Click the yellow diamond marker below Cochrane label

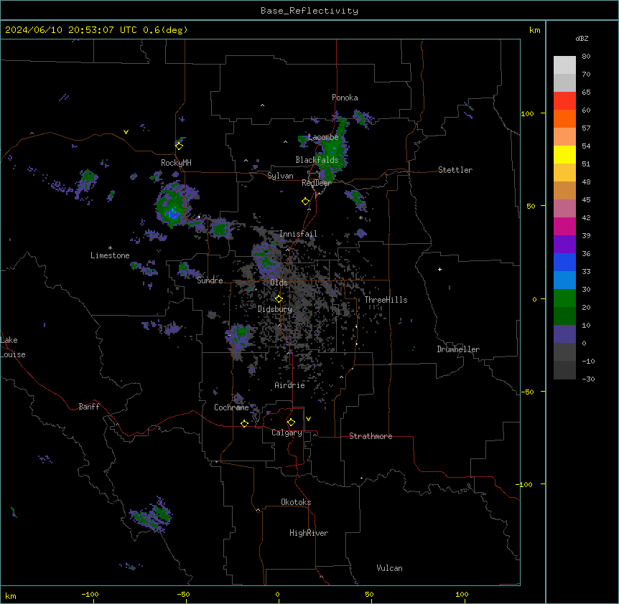[244, 423]
